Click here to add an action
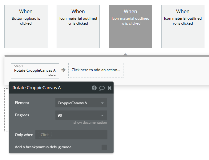Image resolution: width=209 pixels, height=160 pixels. pyautogui.click(x=96, y=70)
